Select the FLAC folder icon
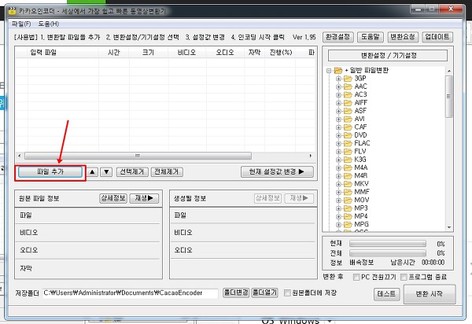 click(x=348, y=143)
